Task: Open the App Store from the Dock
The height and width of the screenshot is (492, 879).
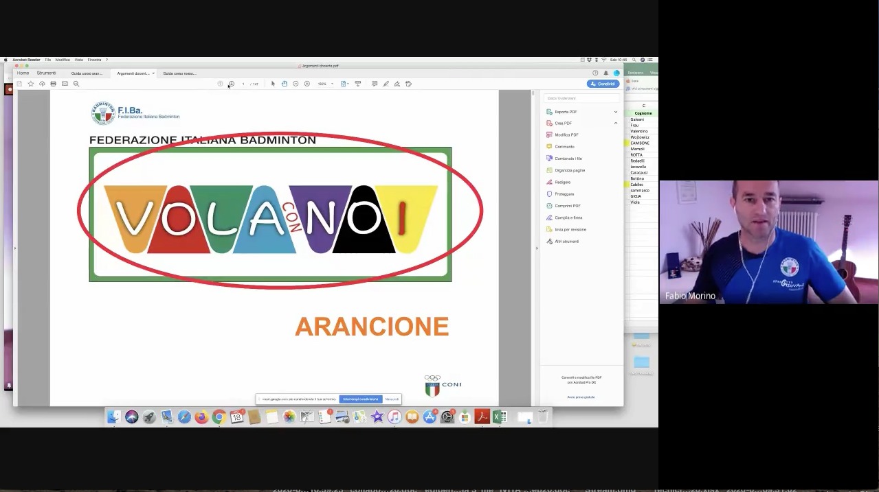Action: [x=430, y=417]
